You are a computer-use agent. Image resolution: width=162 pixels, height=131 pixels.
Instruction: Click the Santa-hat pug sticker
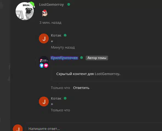point(45,13)
